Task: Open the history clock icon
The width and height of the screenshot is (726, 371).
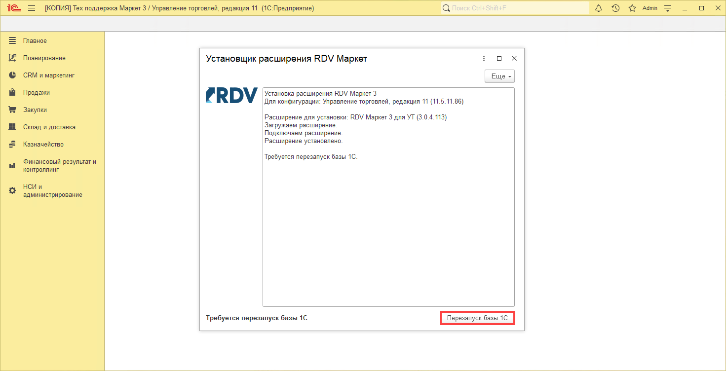Action: point(615,8)
